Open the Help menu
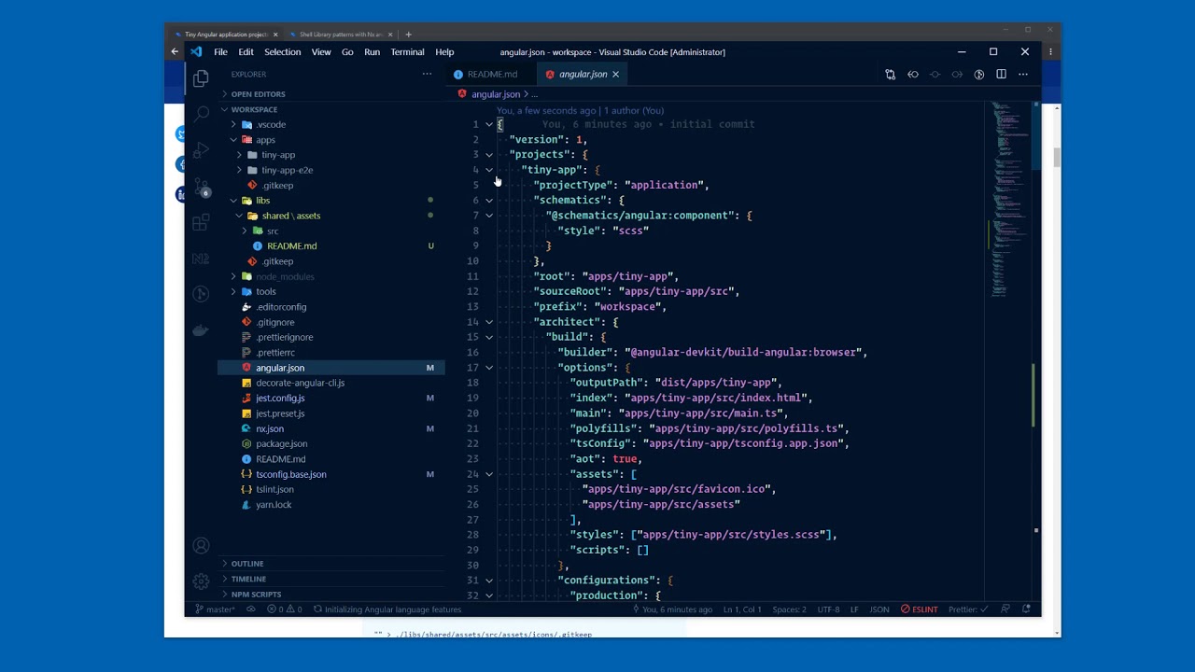 pos(444,52)
